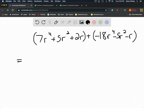Pick the red pen color
The width and height of the screenshot is (144, 108).
pyautogui.click(x=94, y=22)
